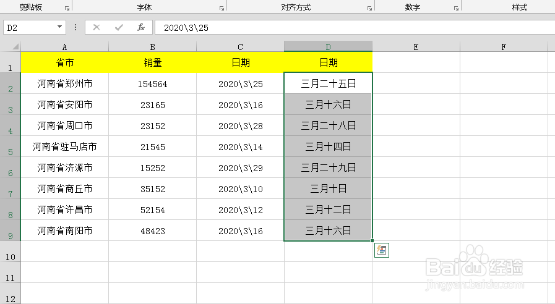Image resolution: width=555 pixels, height=304 pixels.
Task: Select sales cell 23165
Action: 152,104
